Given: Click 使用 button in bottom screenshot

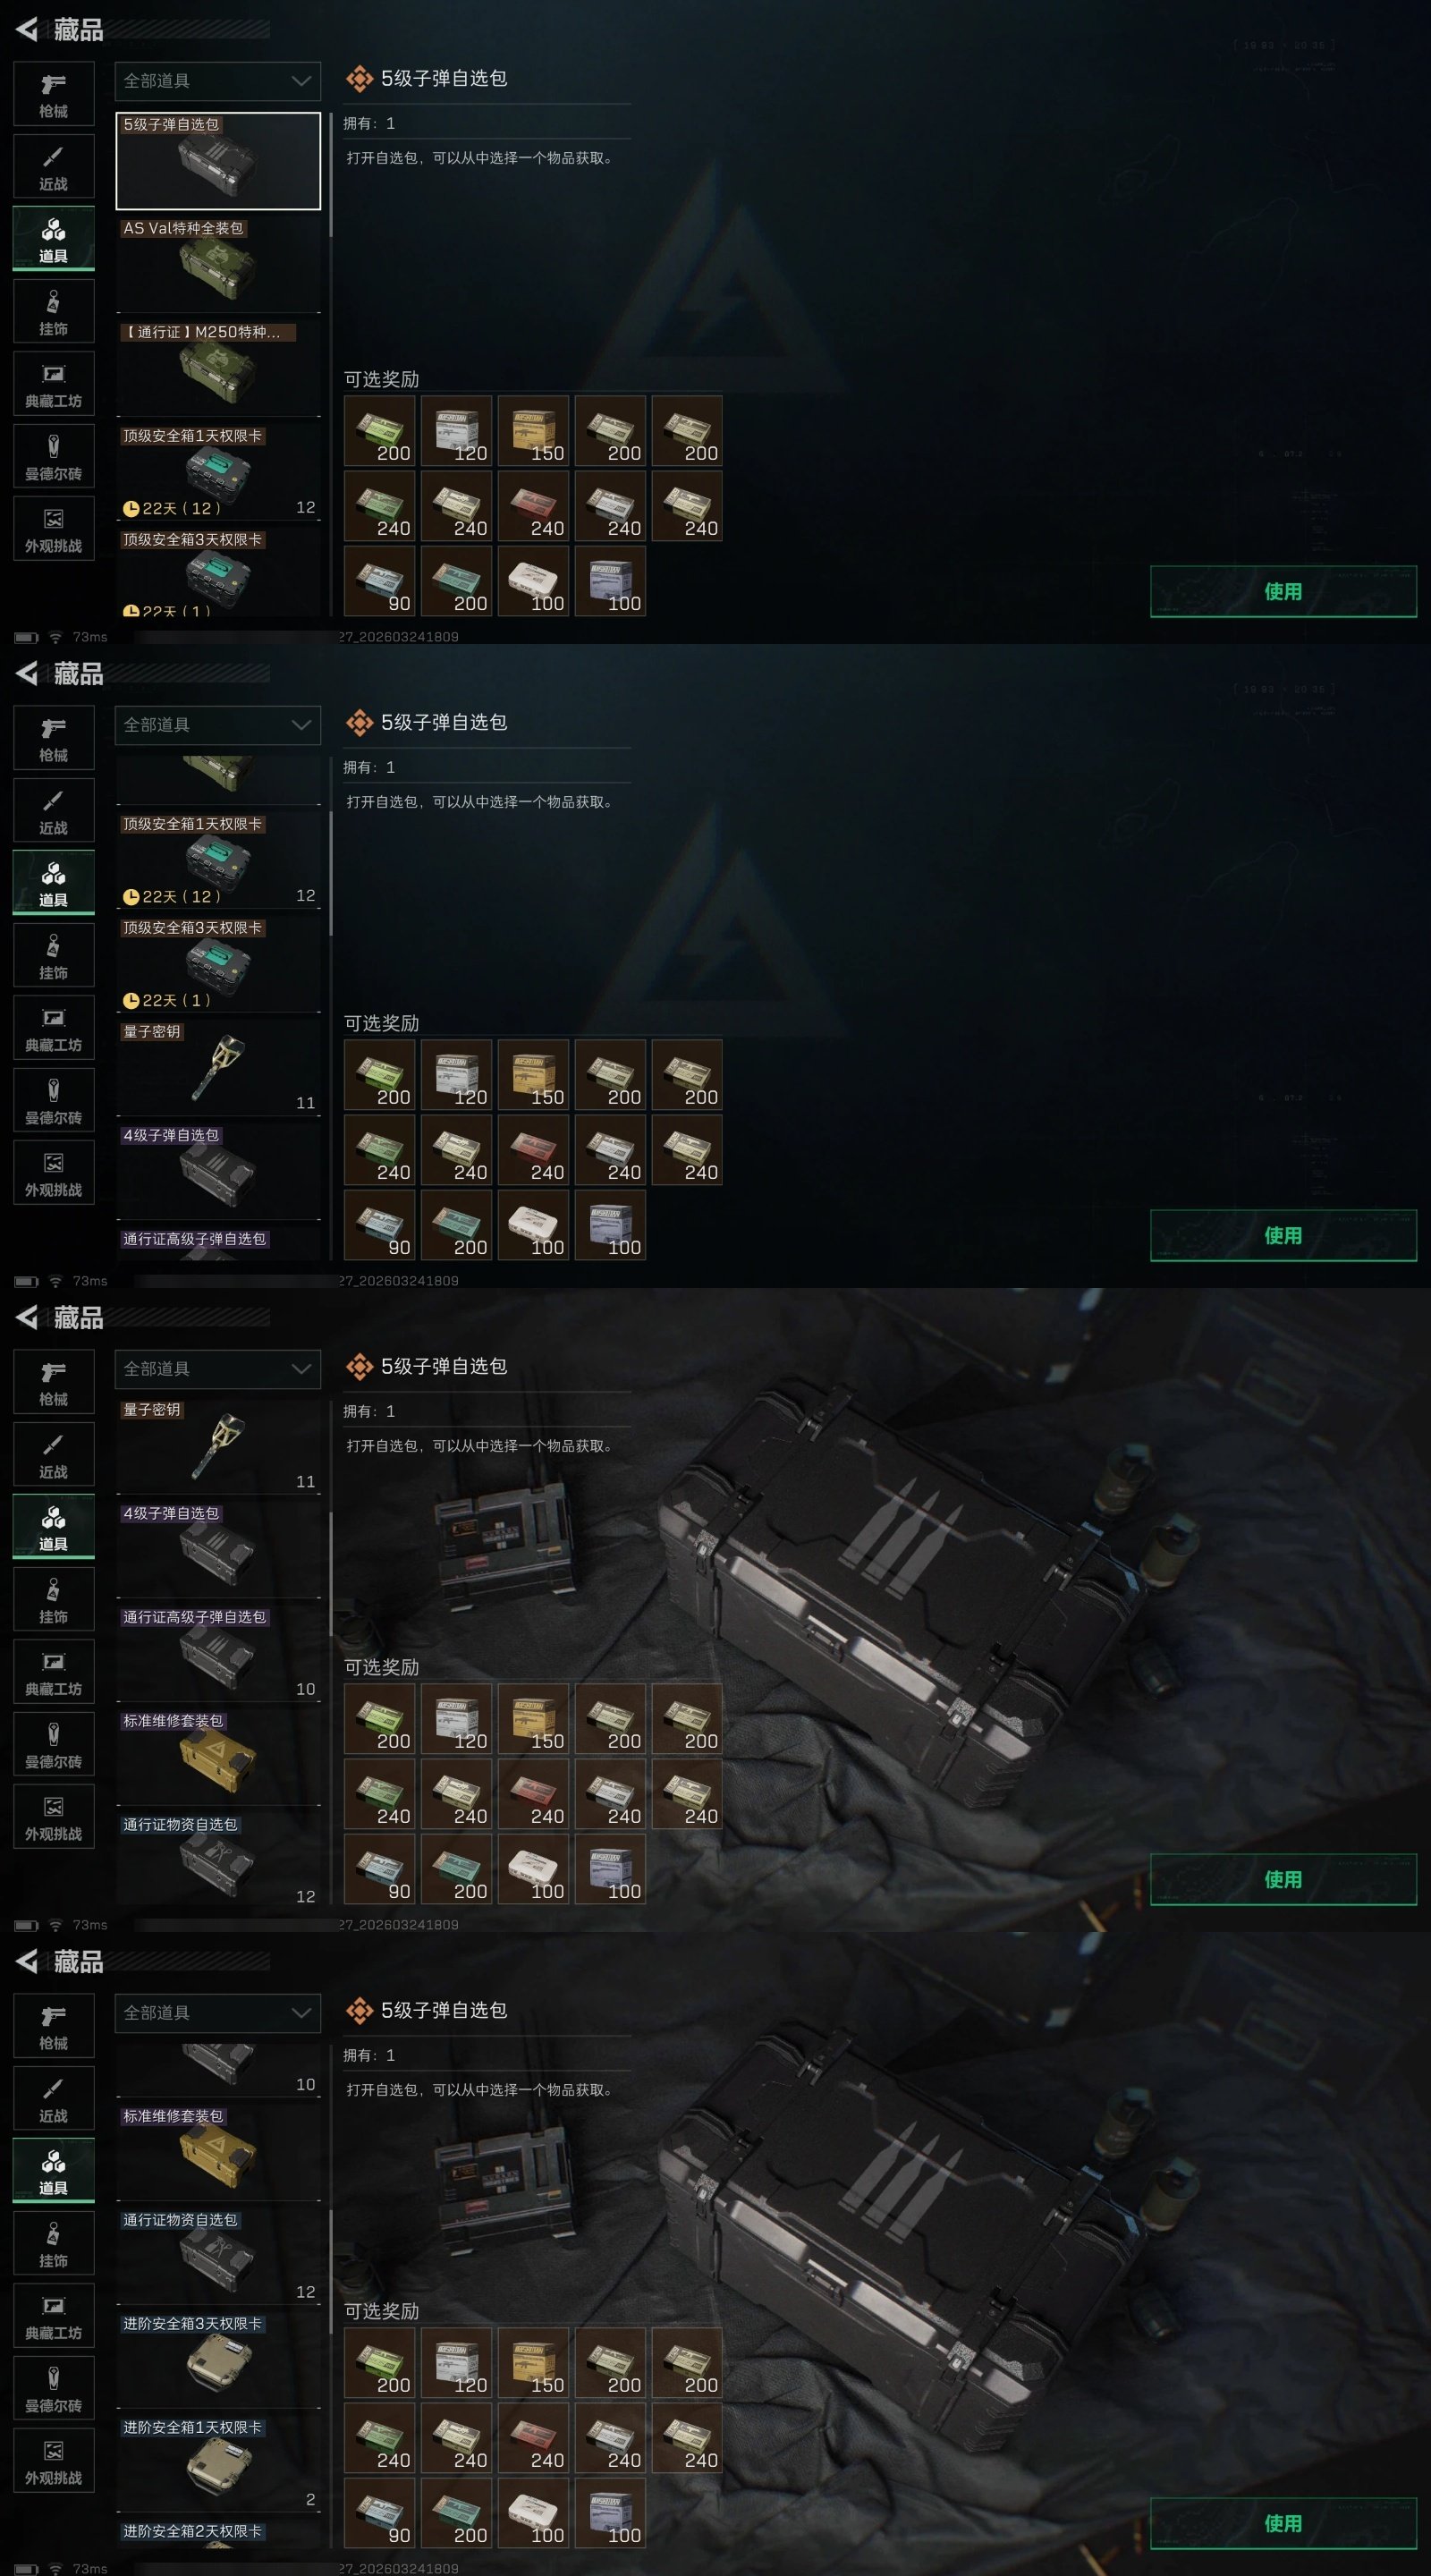Looking at the screenshot, I should click(1283, 2523).
